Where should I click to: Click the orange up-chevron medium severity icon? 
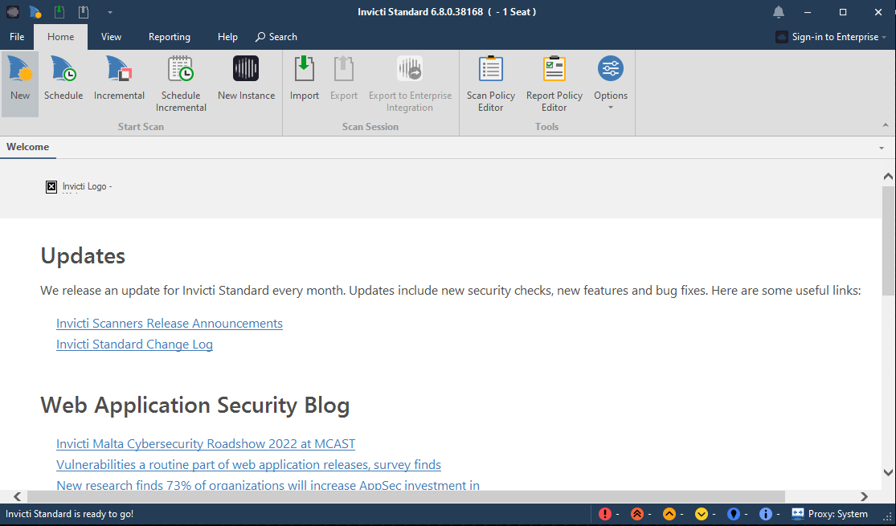[x=669, y=514]
